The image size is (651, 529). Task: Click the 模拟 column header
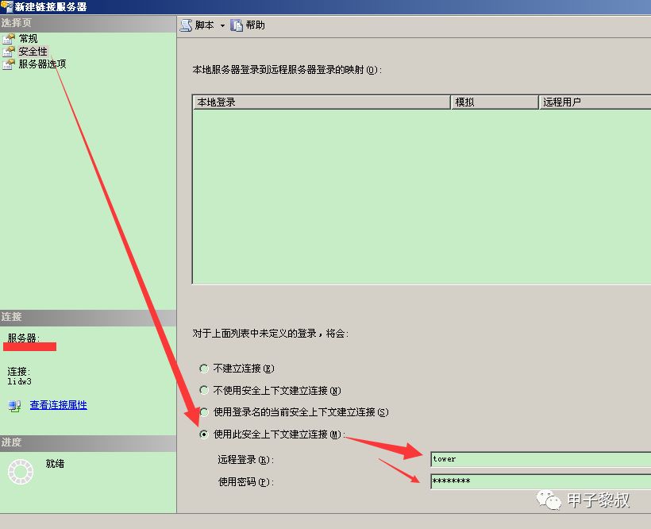tap(495, 102)
